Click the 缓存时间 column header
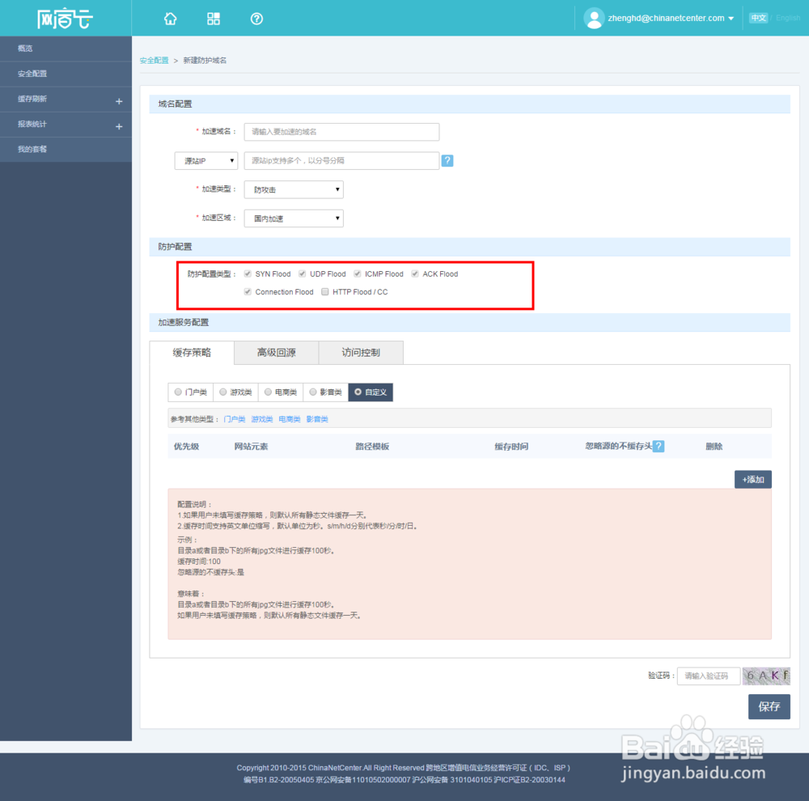 click(511, 447)
